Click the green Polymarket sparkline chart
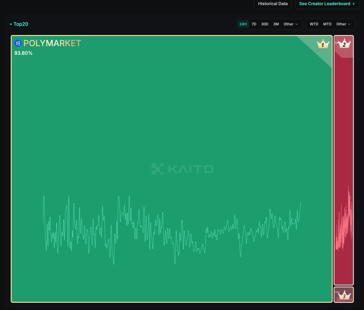The image size is (364, 310). (x=172, y=230)
